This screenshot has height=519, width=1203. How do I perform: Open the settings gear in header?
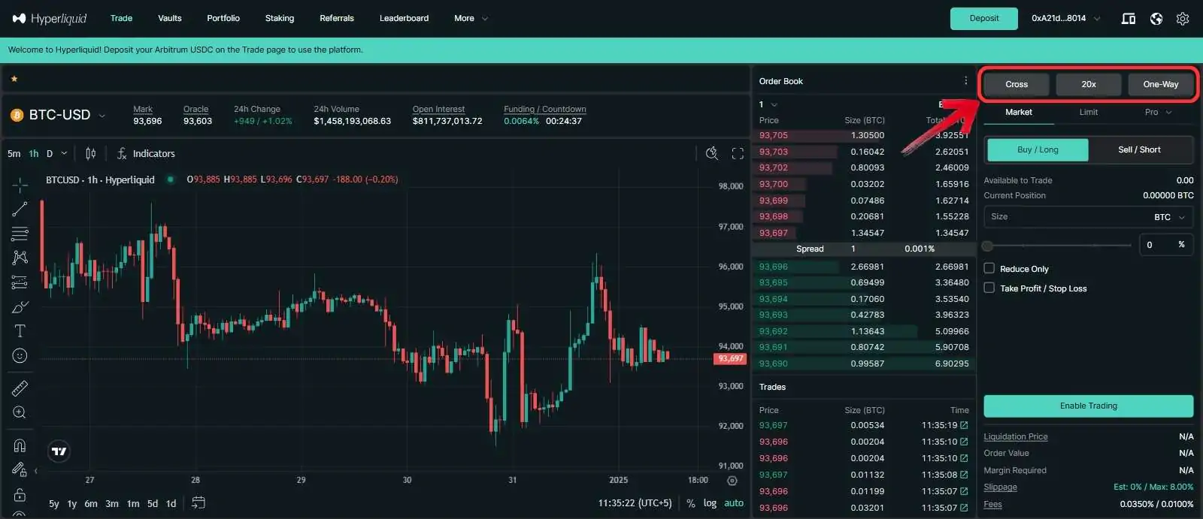click(x=1183, y=19)
